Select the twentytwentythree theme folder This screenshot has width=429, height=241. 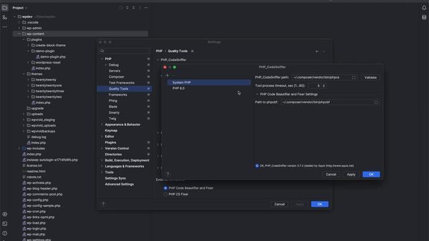pyautogui.click(x=50, y=91)
